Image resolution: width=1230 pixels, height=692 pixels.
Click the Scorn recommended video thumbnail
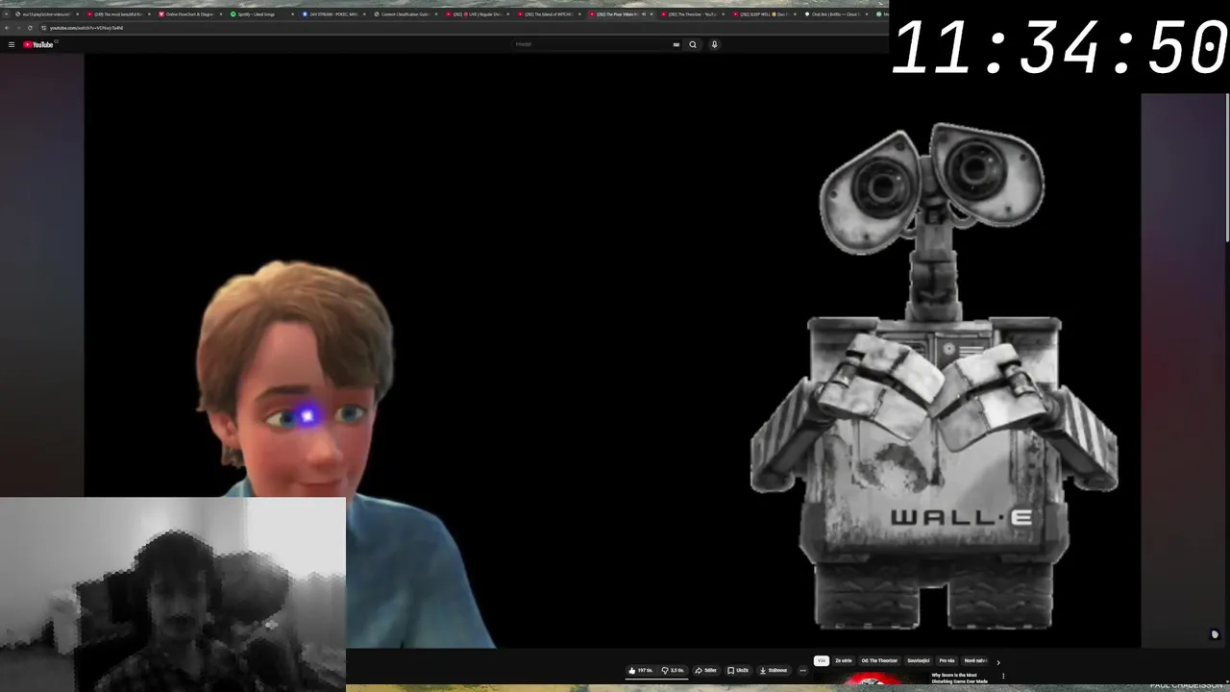(x=872, y=679)
